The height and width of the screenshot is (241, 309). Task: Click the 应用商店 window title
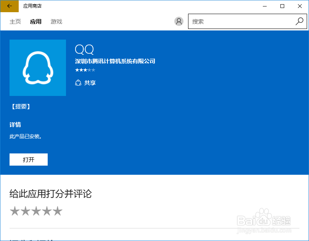[32, 6]
